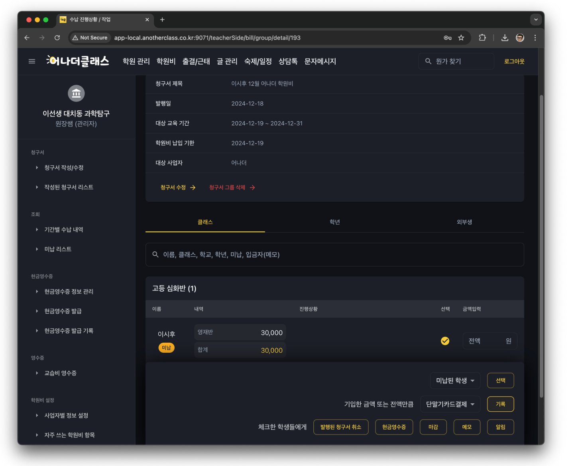570x466 pixels.
Task: Follow the 청구서 수정 link
Action: 178,188
